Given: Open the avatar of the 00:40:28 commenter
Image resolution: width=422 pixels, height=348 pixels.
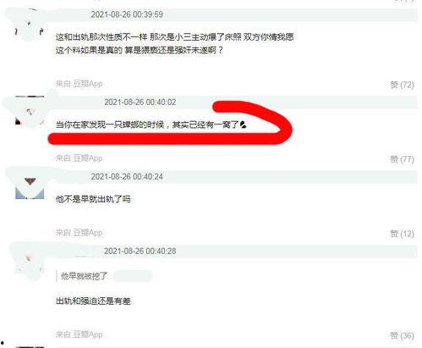Looking at the screenshot, I should pos(30,262).
